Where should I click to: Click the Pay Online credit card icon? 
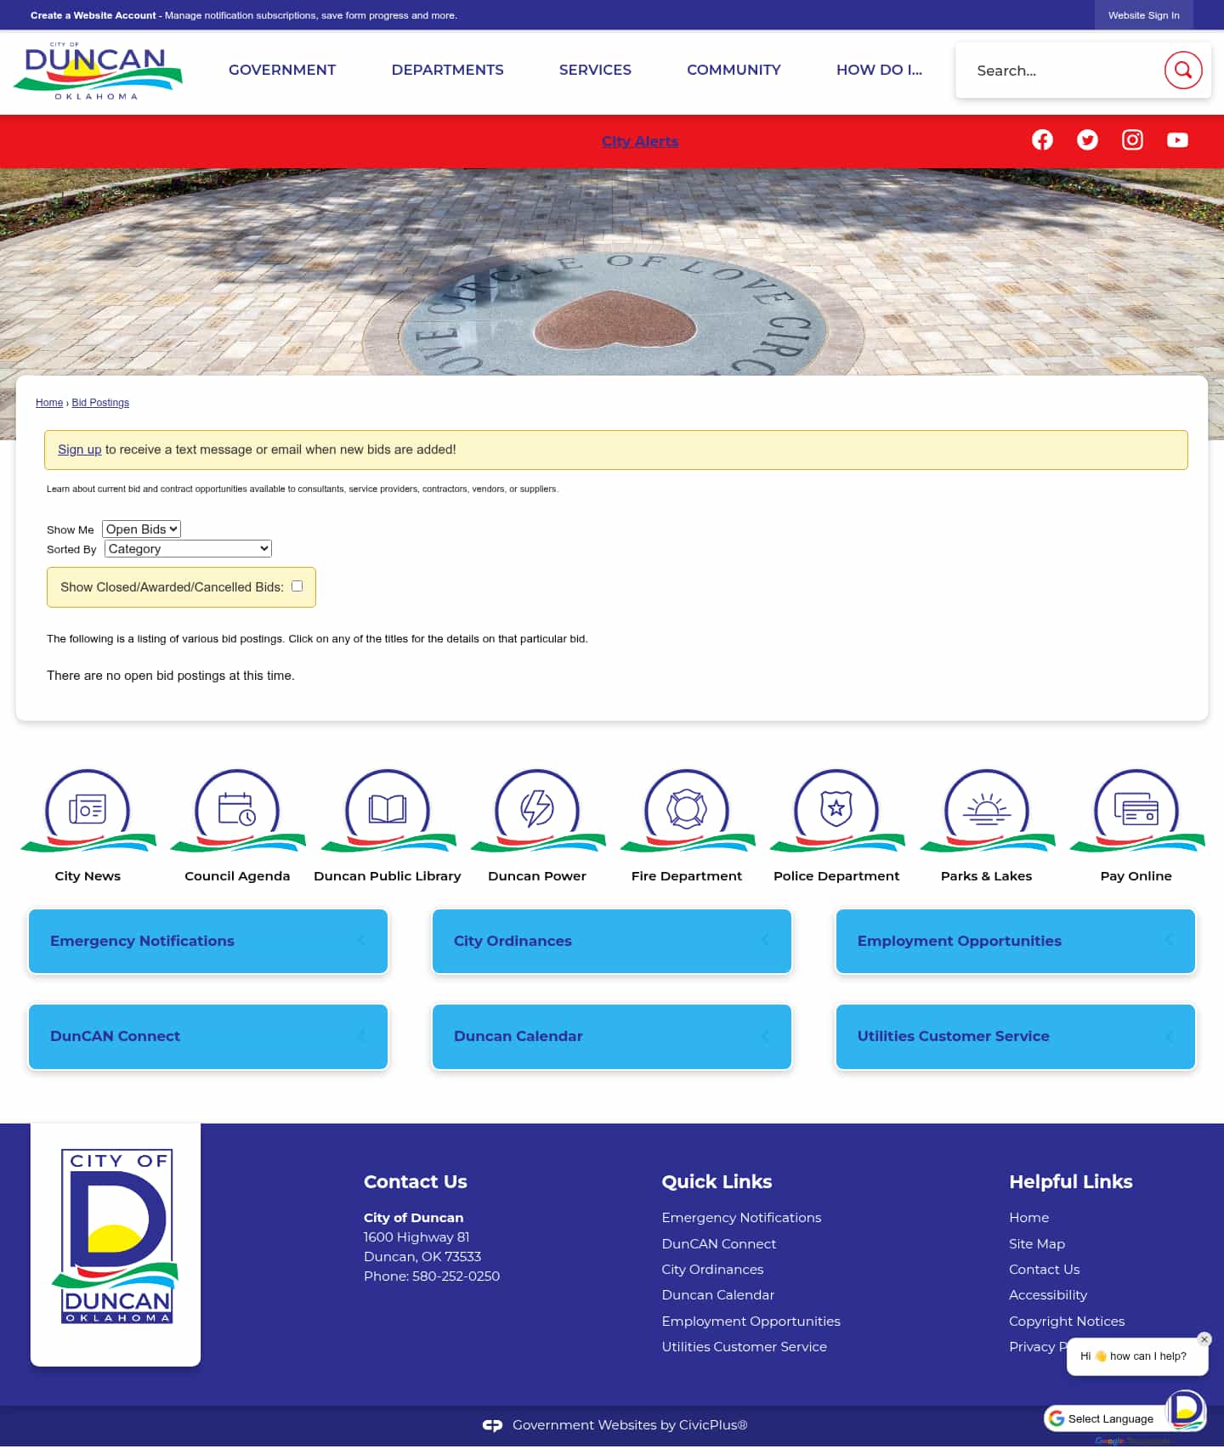[x=1136, y=810]
